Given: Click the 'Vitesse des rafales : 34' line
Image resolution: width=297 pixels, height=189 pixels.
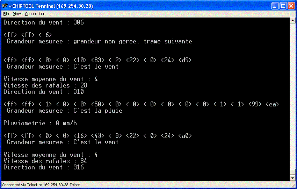Looking at the screenshot, I should pos(45,161).
